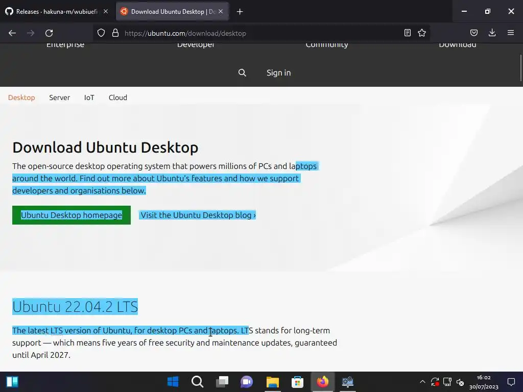Viewport: 523px width, 392px height.
Task: Switch to the Server downloads tab
Action: [x=59, y=97]
